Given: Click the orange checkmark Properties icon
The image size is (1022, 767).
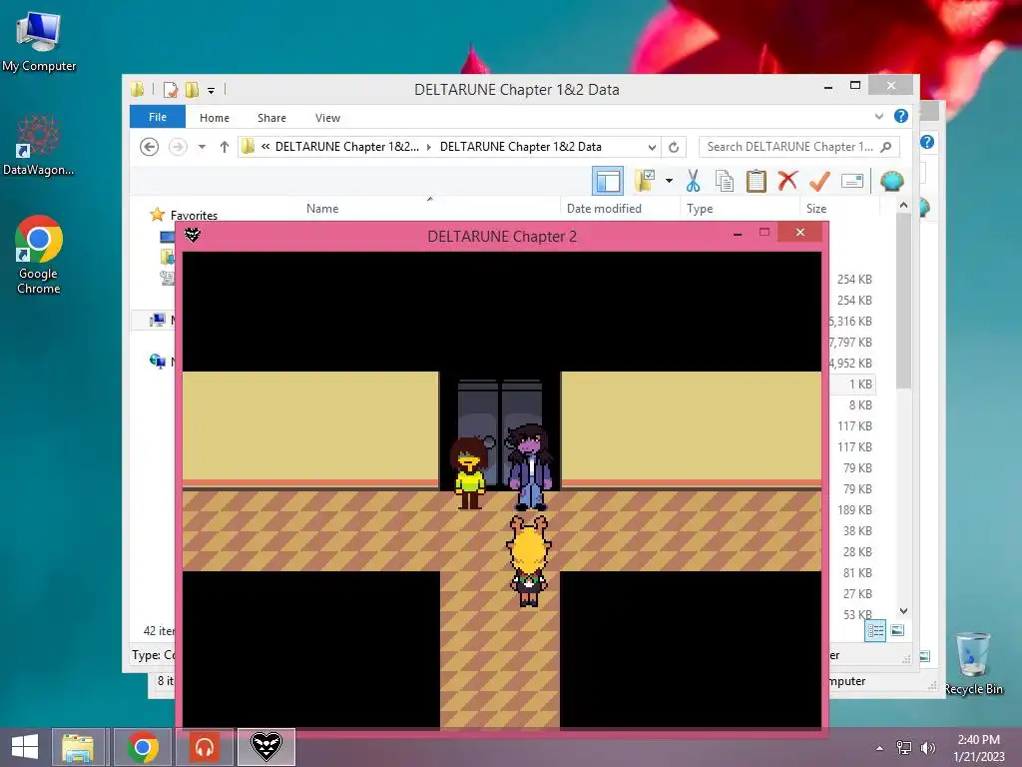Looking at the screenshot, I should (820, 181).
